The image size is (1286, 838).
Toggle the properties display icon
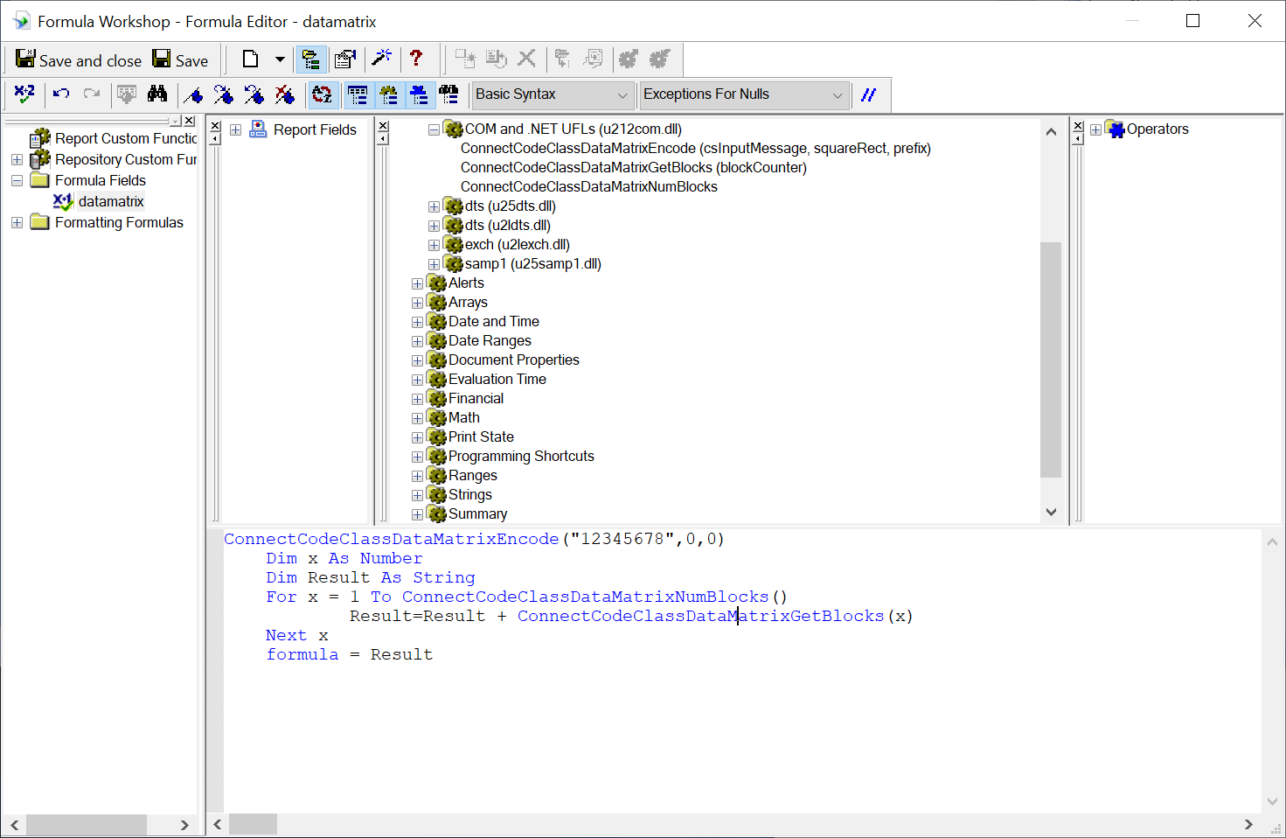345,59
